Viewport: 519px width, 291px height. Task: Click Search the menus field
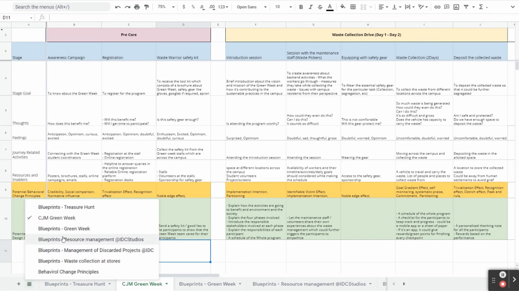click(61, 7)
